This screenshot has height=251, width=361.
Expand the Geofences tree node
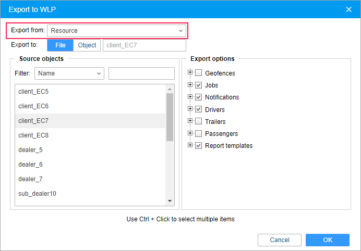(190, 72)
